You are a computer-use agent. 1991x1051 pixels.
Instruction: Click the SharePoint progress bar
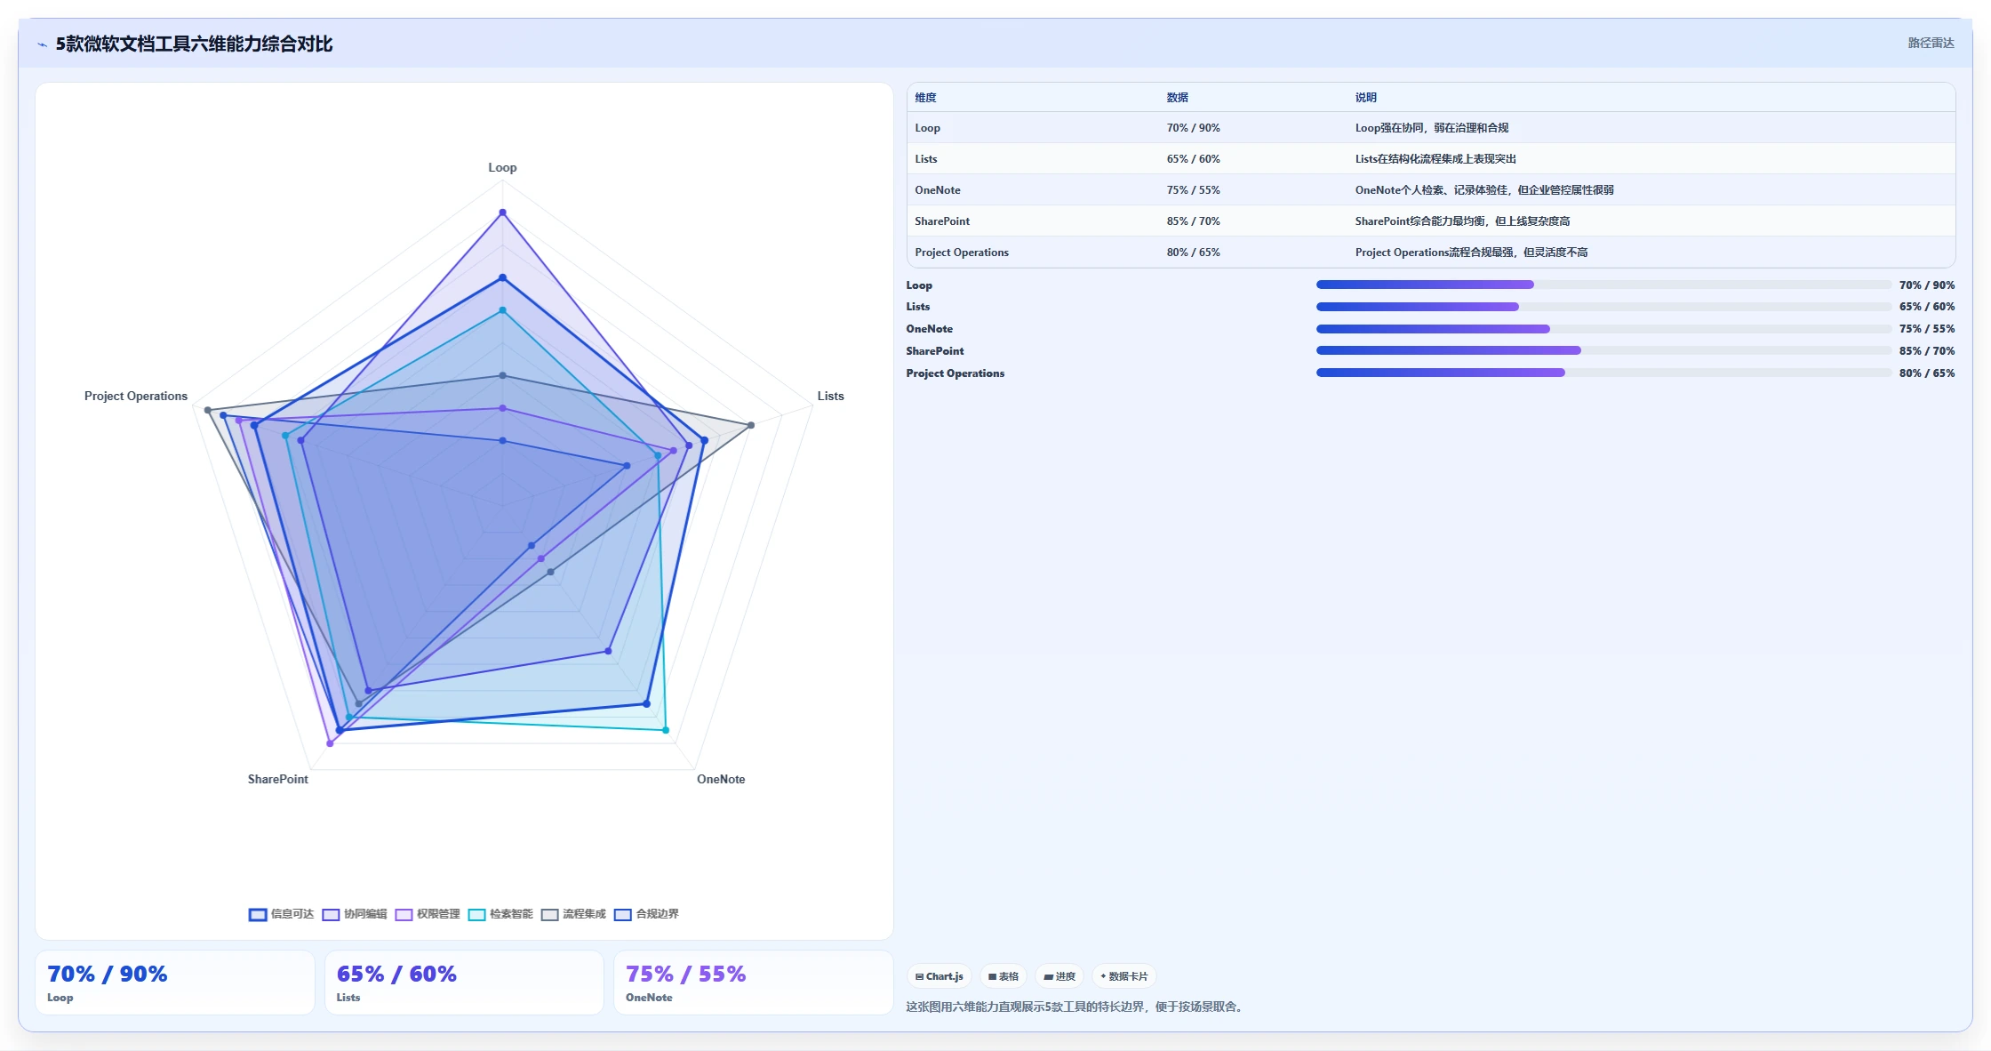(x=1603, y=350)
